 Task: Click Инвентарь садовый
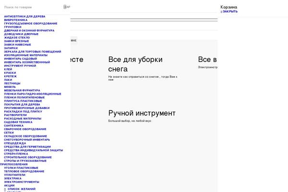[x=20, y=59]
